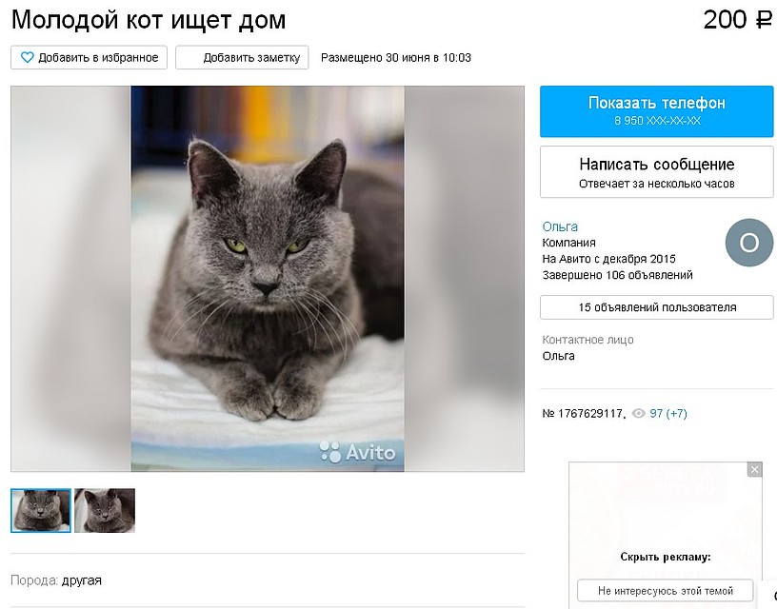
Task: Select the first cat thumbnail
Action: [x=41, y=510]
